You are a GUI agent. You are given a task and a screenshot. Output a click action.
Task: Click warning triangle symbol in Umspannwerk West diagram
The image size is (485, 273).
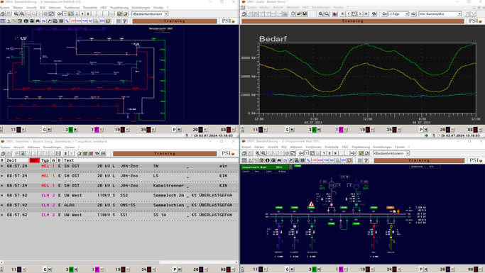[311, 204]
